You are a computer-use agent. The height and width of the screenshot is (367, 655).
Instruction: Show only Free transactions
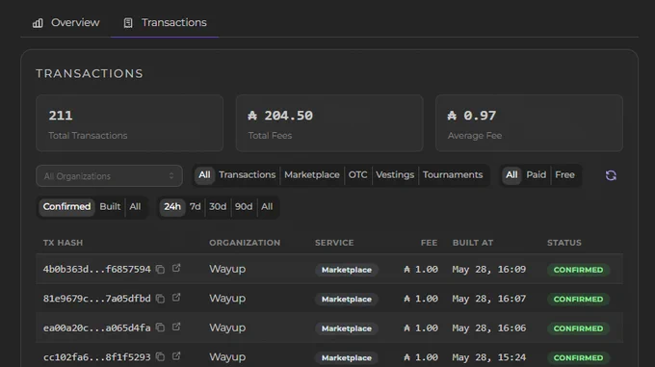tap(564, 175)
